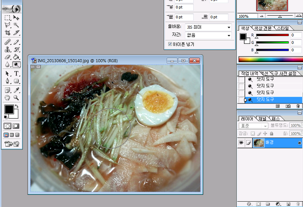Click the Adobe Online header image in toolbox

[x=11, y=9]
